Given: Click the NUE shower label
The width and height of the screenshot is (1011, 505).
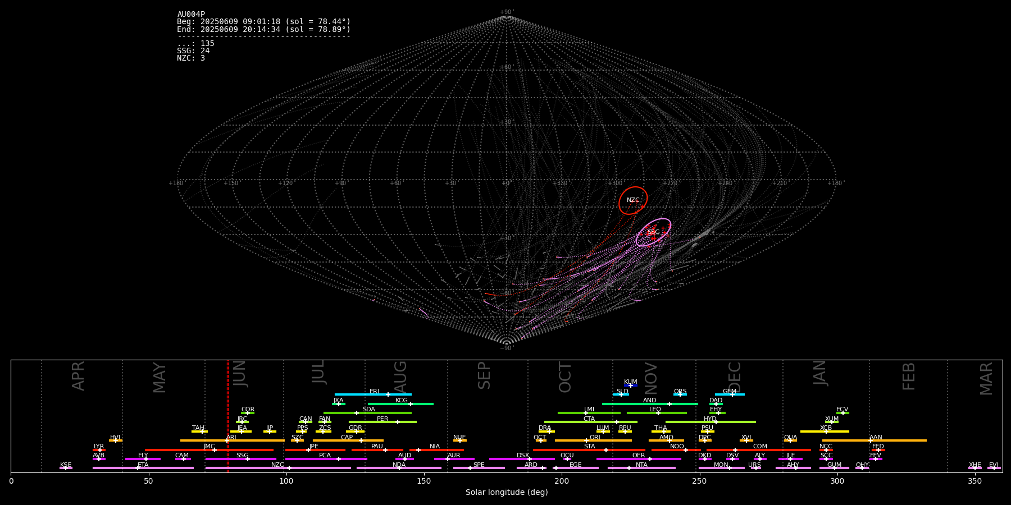Looking at the screenshot, I should [459, 438].
